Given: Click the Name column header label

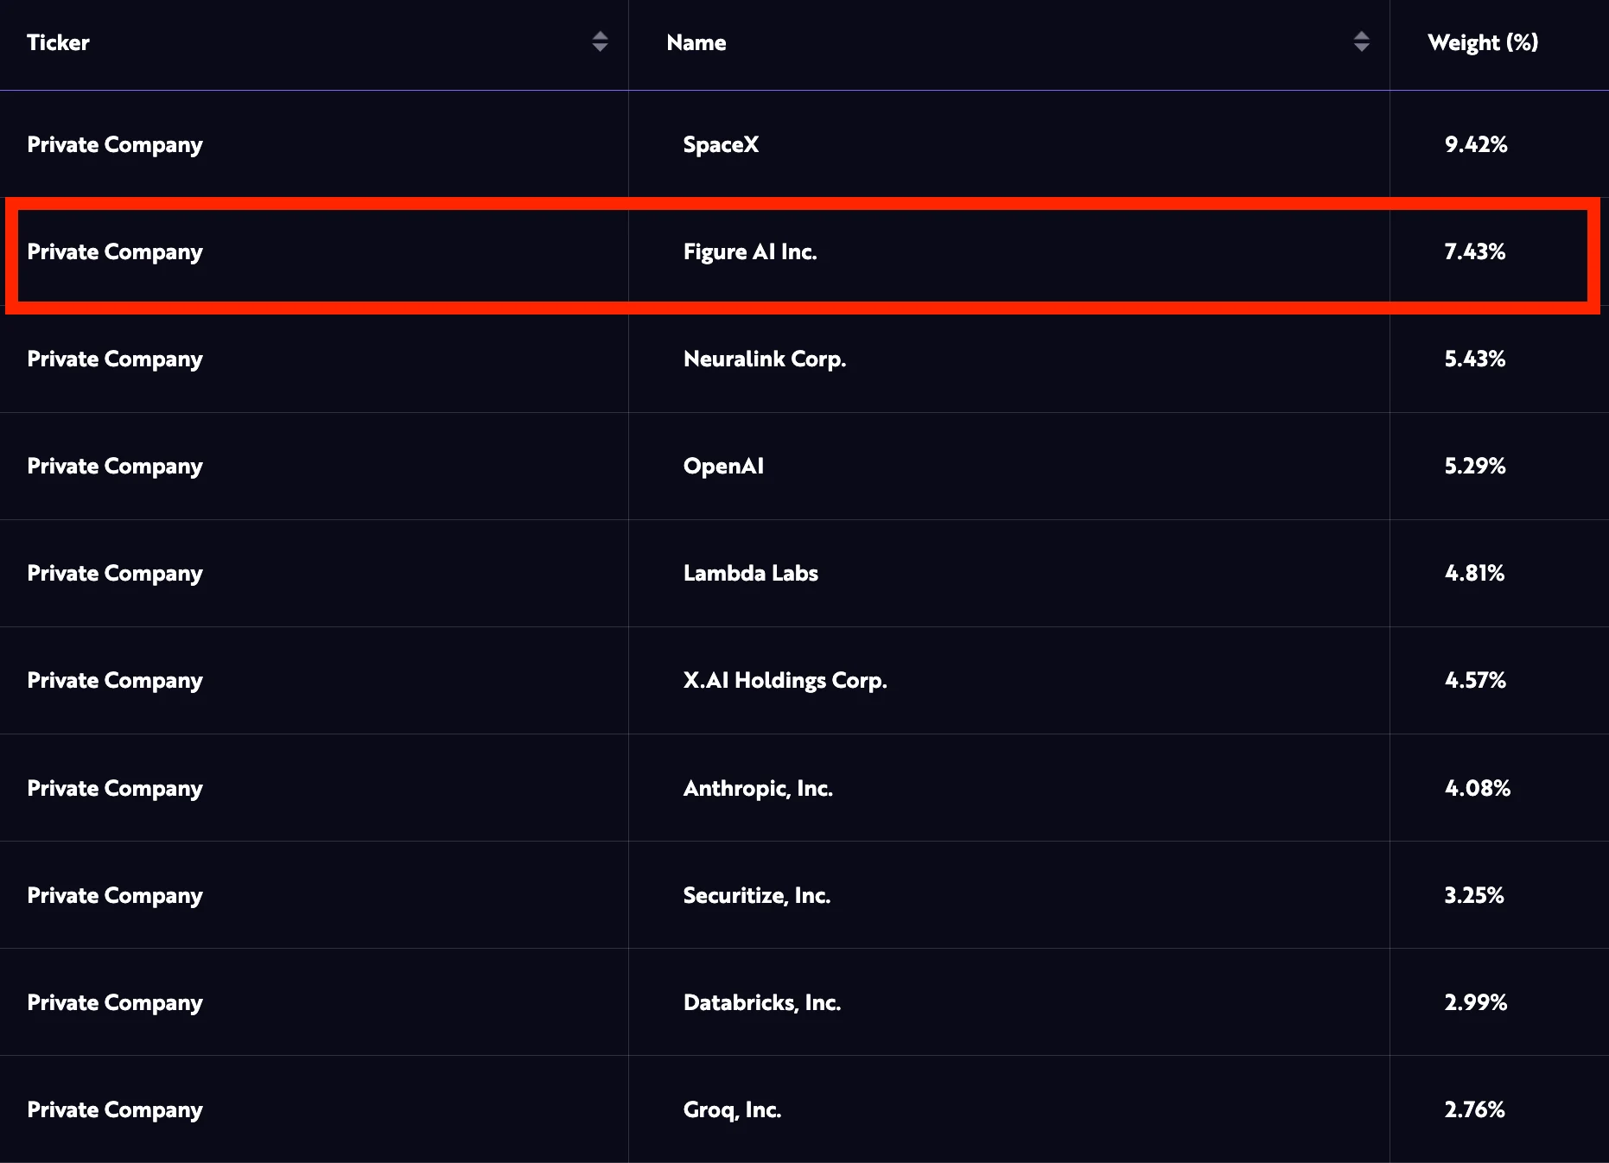Looking at the screenshot, I should [696, 42].
